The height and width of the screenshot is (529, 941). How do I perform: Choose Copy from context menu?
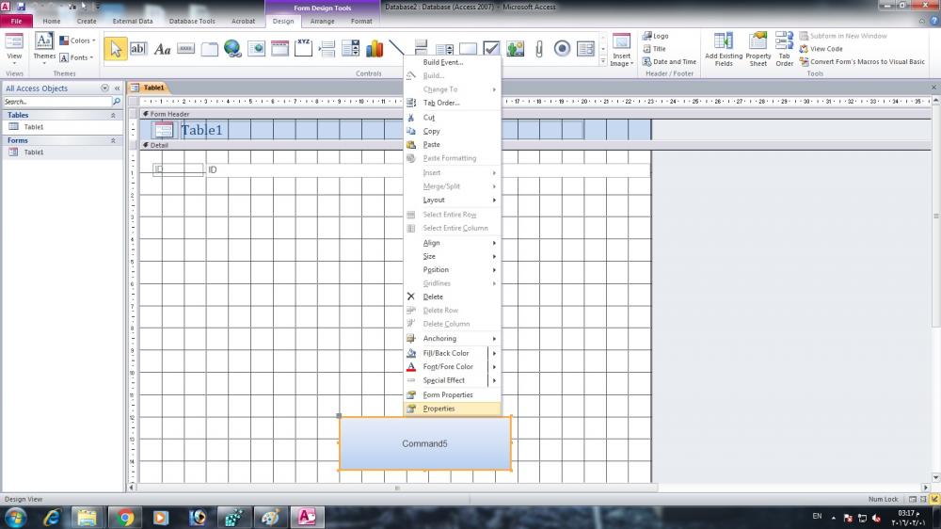coord(453,131)
